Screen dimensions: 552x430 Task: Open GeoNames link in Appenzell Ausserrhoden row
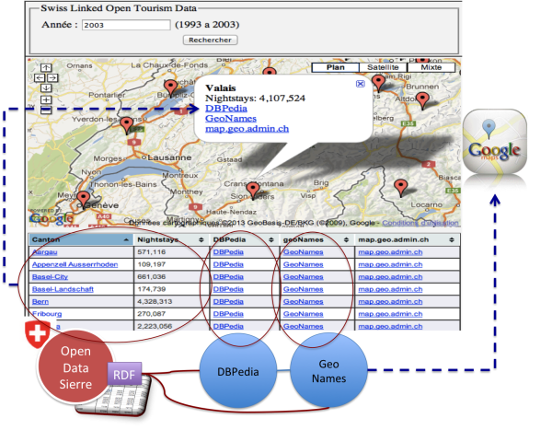[303, 264]
